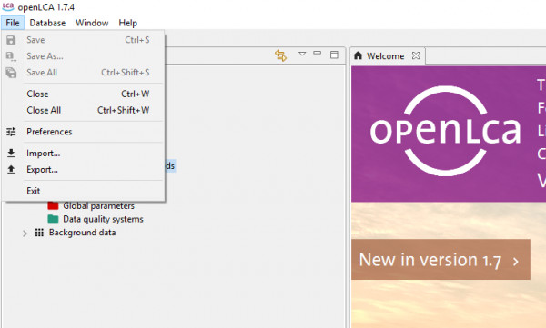
Task: Click the Save All stacked disks icon
Action: point(11,73)
